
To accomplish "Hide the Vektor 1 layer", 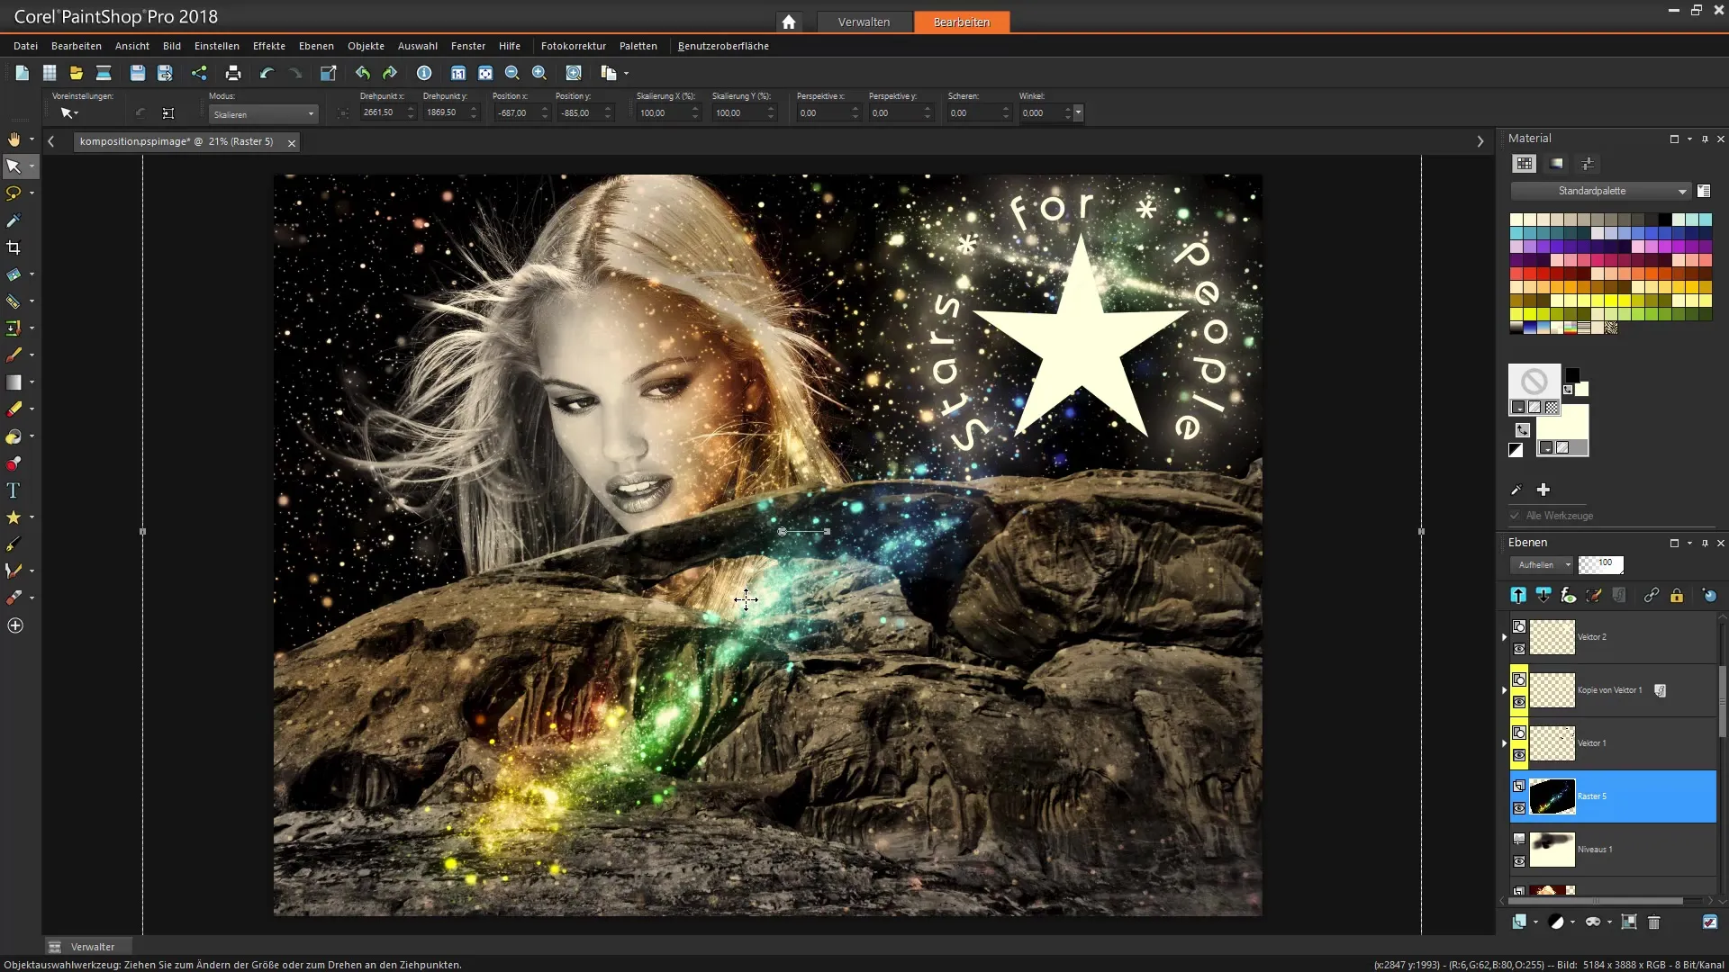I will [x=1519, y=755].
